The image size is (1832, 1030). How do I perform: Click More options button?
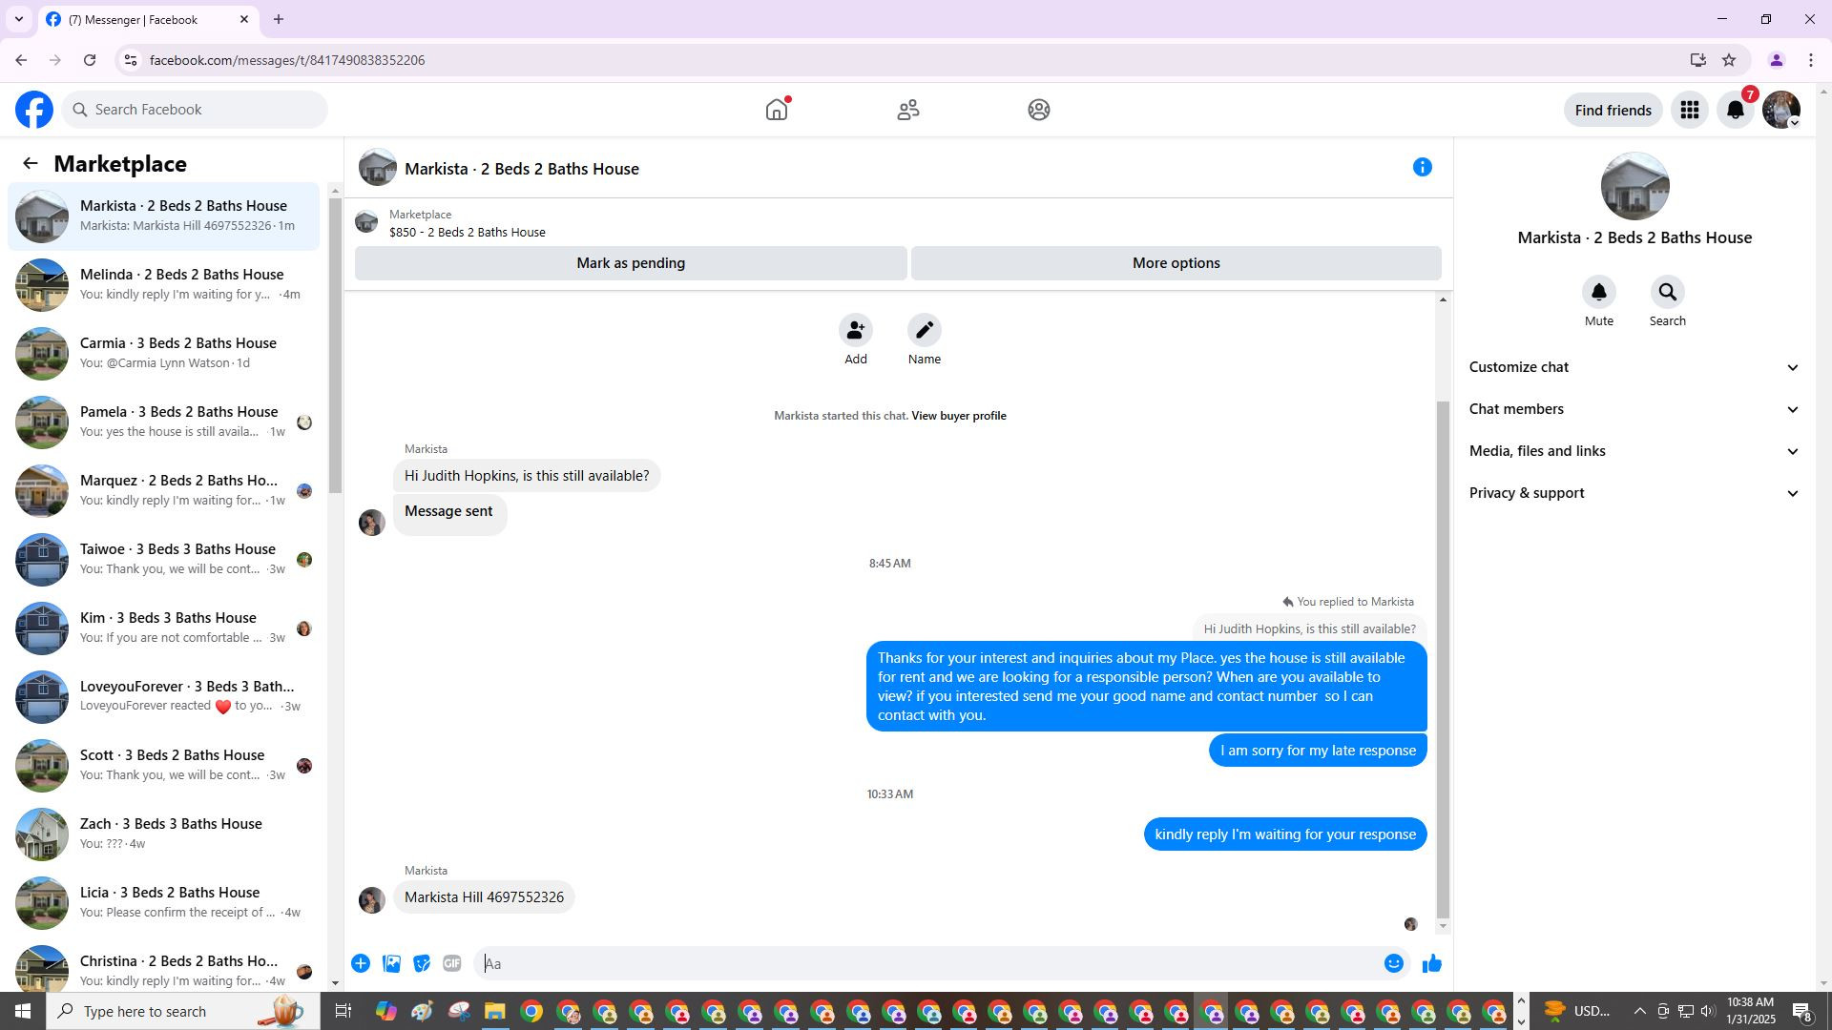1176,263
